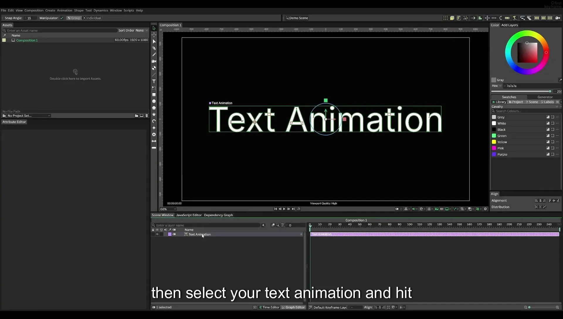The image size is (563, 319).
Task: Pick the Rectangle shape tool
Action: (x=154, y=95)
